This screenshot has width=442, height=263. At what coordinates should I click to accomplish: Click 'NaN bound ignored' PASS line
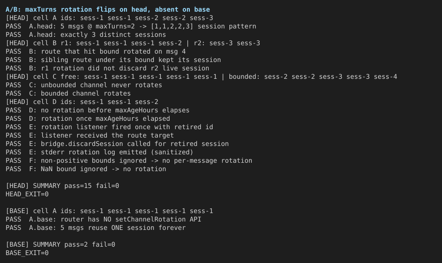point(86,169)
